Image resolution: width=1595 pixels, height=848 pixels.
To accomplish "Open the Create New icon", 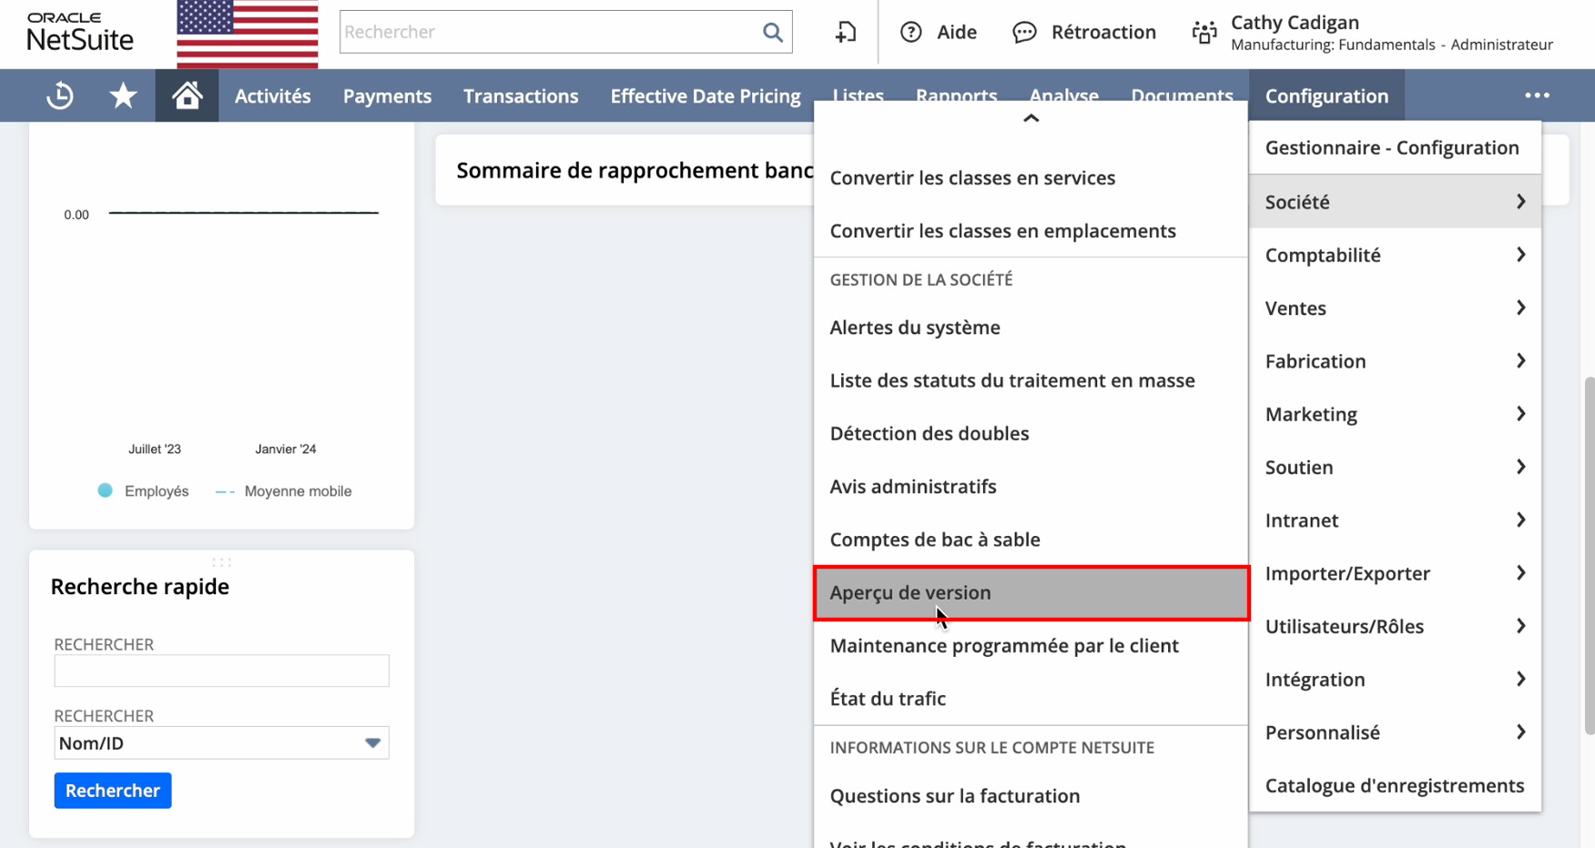I will click(846, 33).
